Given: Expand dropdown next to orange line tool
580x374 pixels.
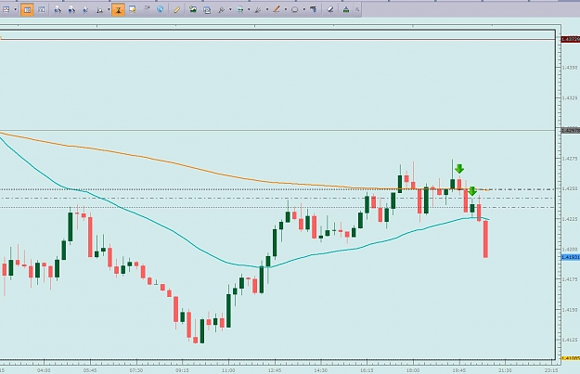Looking at the screenshot, I should pyautogui.click(x=285, y=10).
